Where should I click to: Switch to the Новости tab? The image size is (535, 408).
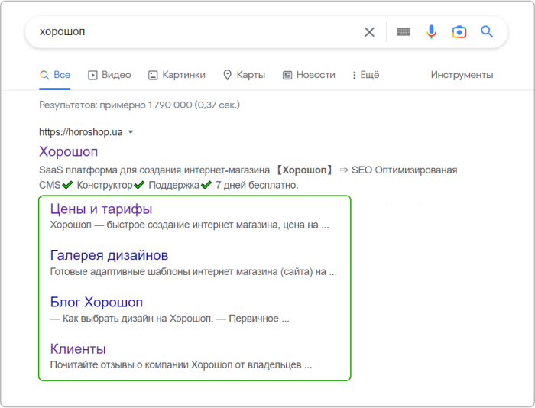[x=309, y=75]
